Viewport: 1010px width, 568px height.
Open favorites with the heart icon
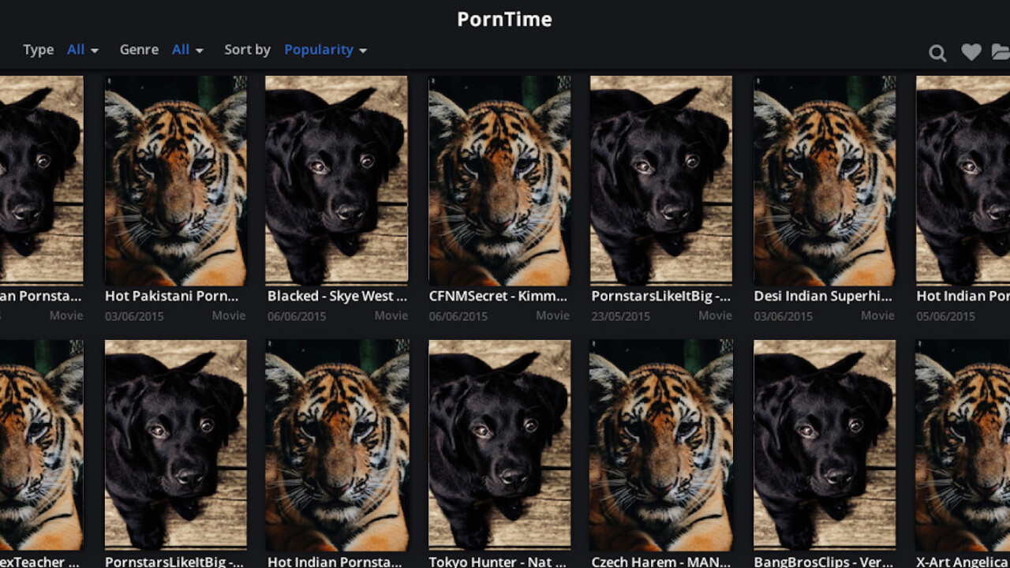(x=971, y=52)
